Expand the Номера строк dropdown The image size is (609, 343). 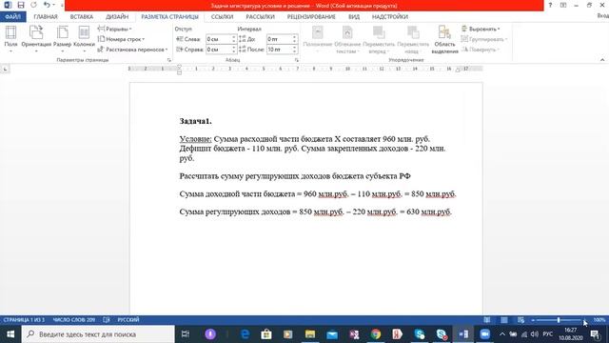tap(121, 39)
